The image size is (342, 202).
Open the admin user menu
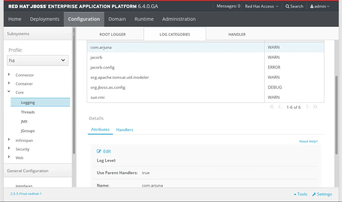pyautogui.click(x=320, y=6)
